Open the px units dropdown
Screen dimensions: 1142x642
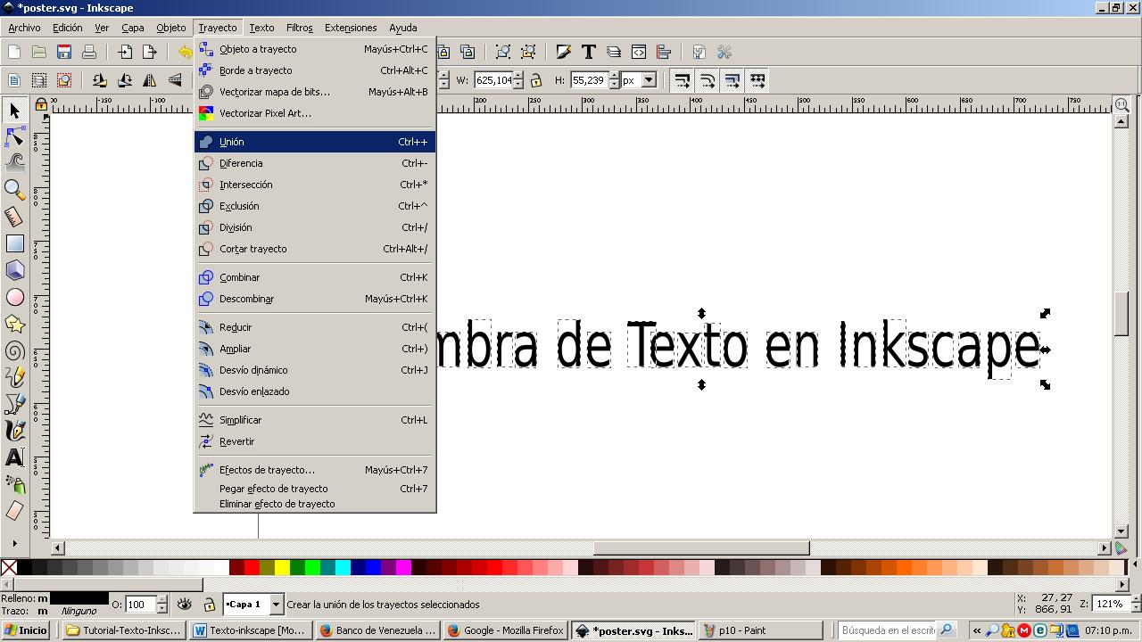(x=639, y=80)
